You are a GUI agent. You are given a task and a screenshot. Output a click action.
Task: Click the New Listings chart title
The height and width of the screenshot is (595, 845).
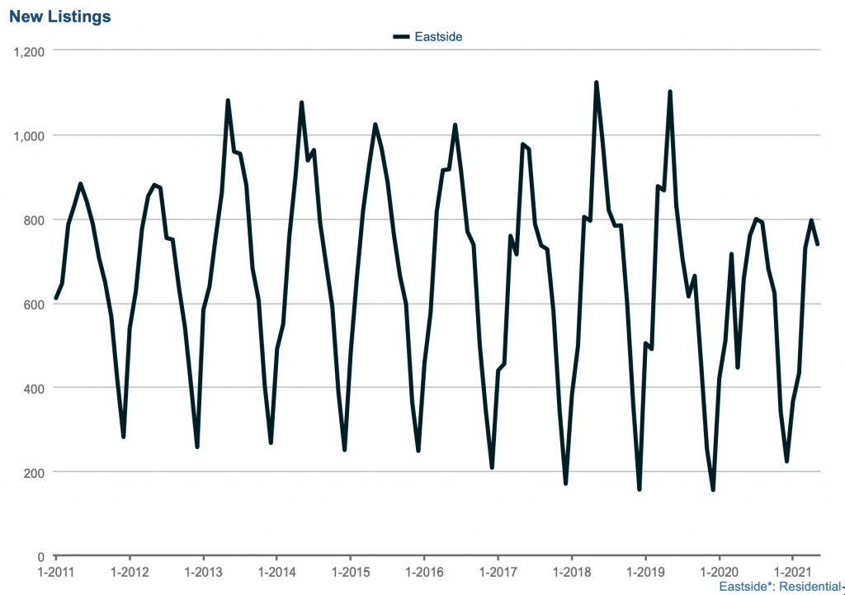pyautogui.click(x=60, y=17)
